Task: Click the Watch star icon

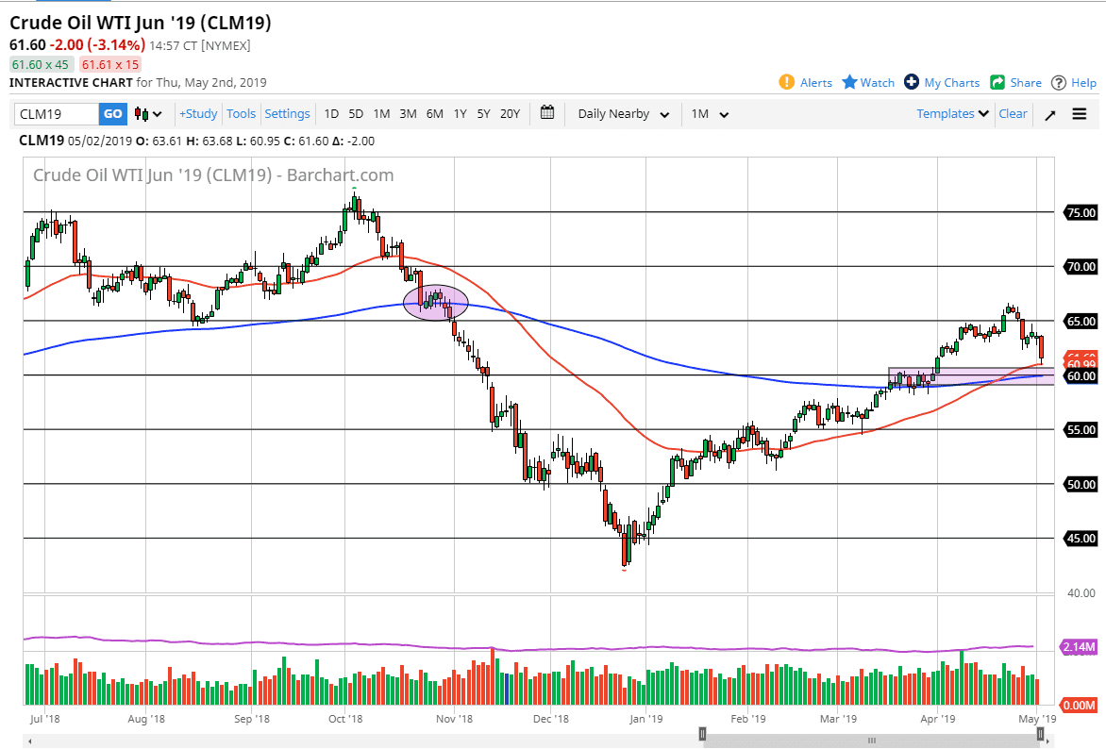Action: pos(847,82)
